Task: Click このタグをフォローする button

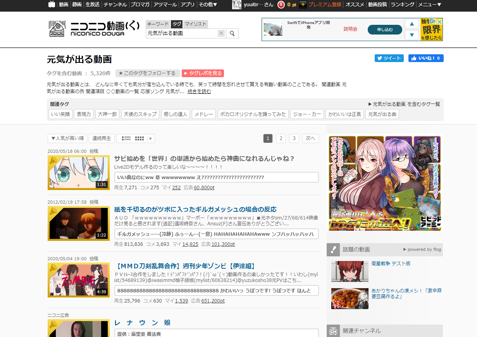Action: tap(148, 73)
